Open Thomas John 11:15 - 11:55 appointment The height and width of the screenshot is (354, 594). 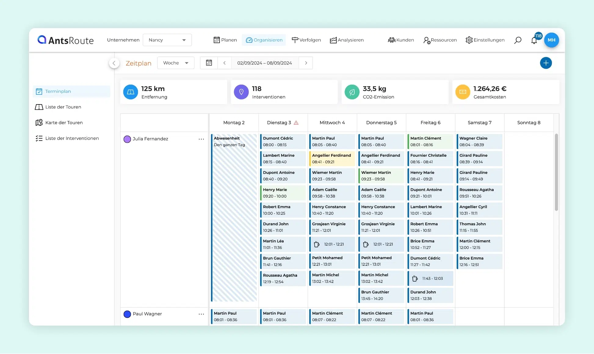480,227
